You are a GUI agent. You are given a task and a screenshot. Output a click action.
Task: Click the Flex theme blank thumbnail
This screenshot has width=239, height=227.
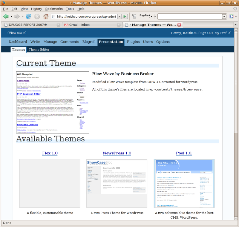click(50, 183)
